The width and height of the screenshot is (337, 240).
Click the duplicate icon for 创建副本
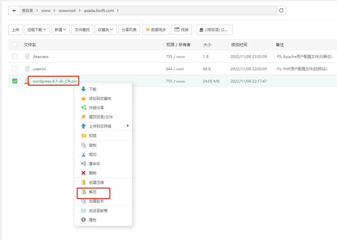[x=83, y=201]
